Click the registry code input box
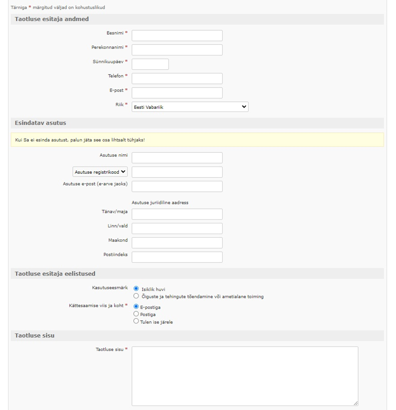This screenshot has width=396, height=410. (x=177, y=172)
